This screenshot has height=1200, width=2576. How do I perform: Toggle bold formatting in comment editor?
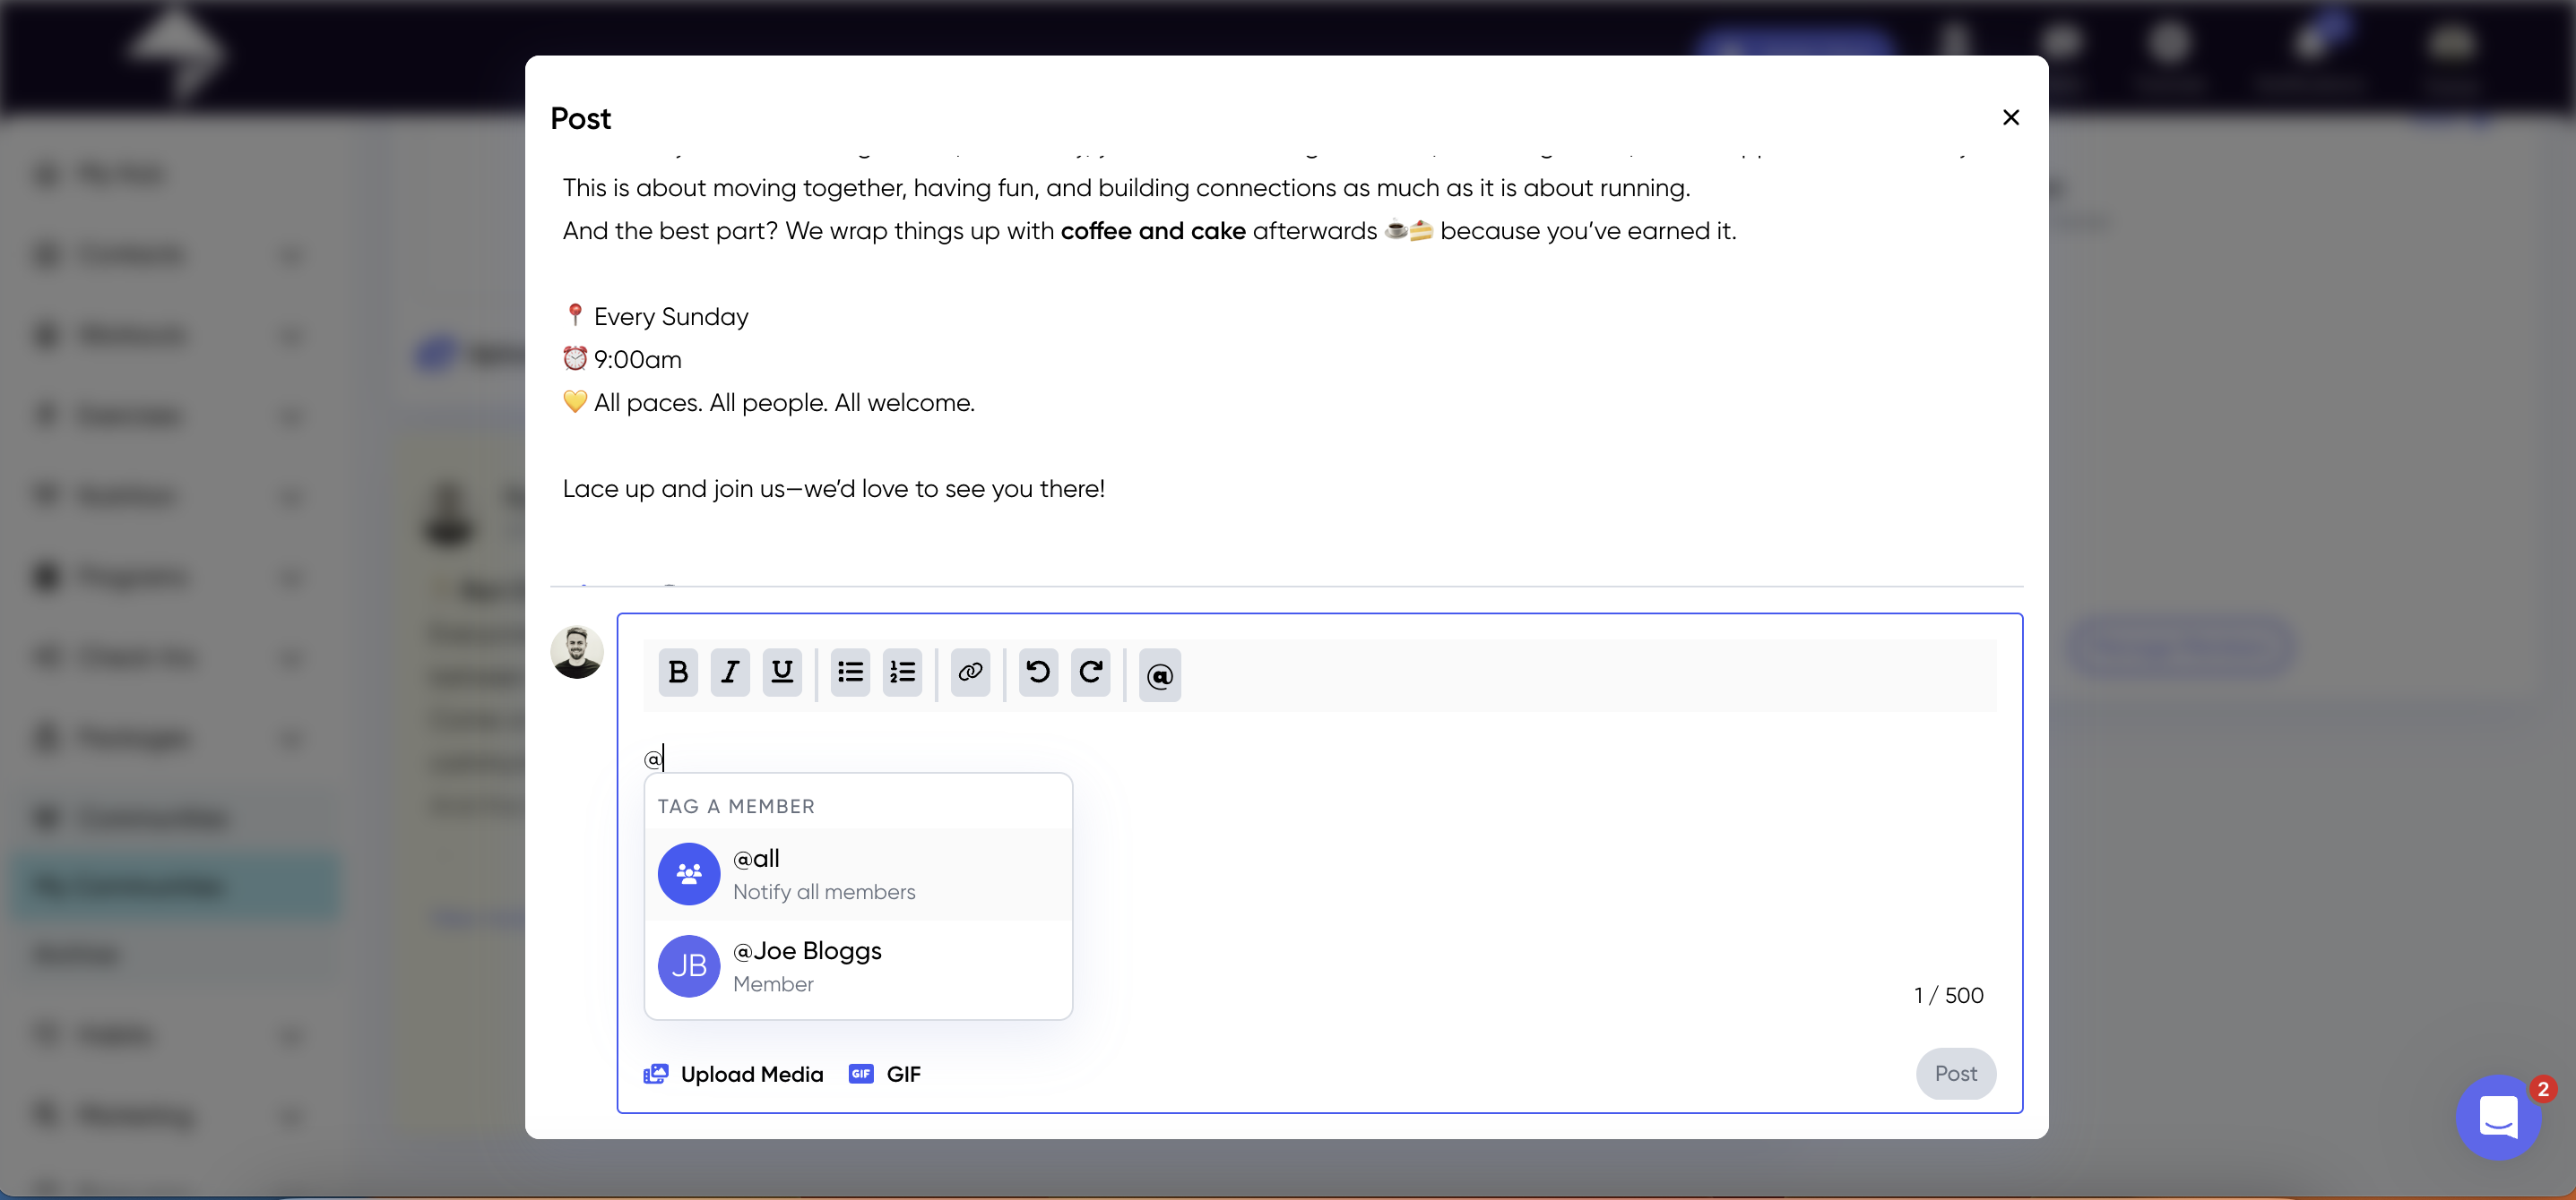tap(678, 673)
